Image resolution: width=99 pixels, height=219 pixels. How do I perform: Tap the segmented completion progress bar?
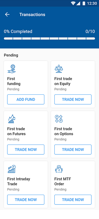[x=49, y=39]
